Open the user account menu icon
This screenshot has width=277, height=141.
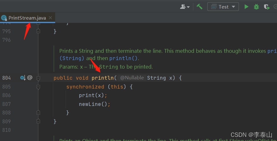185,7
